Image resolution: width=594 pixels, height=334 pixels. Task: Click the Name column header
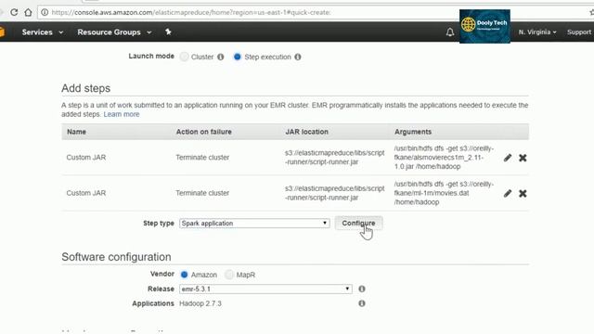tap(76, 132)
